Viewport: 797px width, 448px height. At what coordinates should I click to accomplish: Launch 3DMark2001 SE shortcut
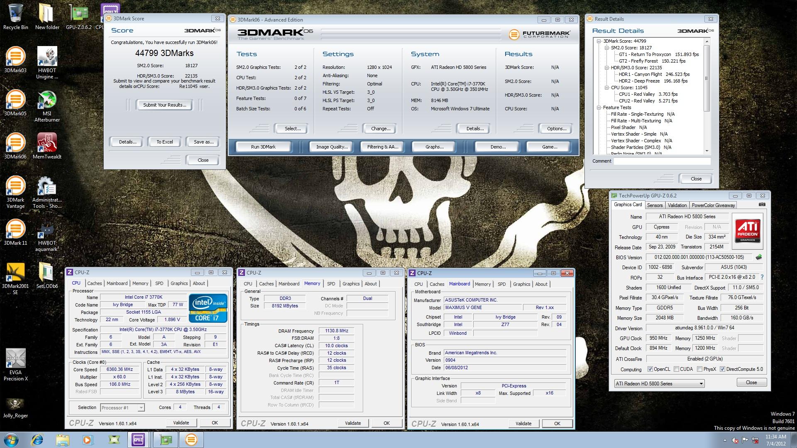tap(15, 278)
